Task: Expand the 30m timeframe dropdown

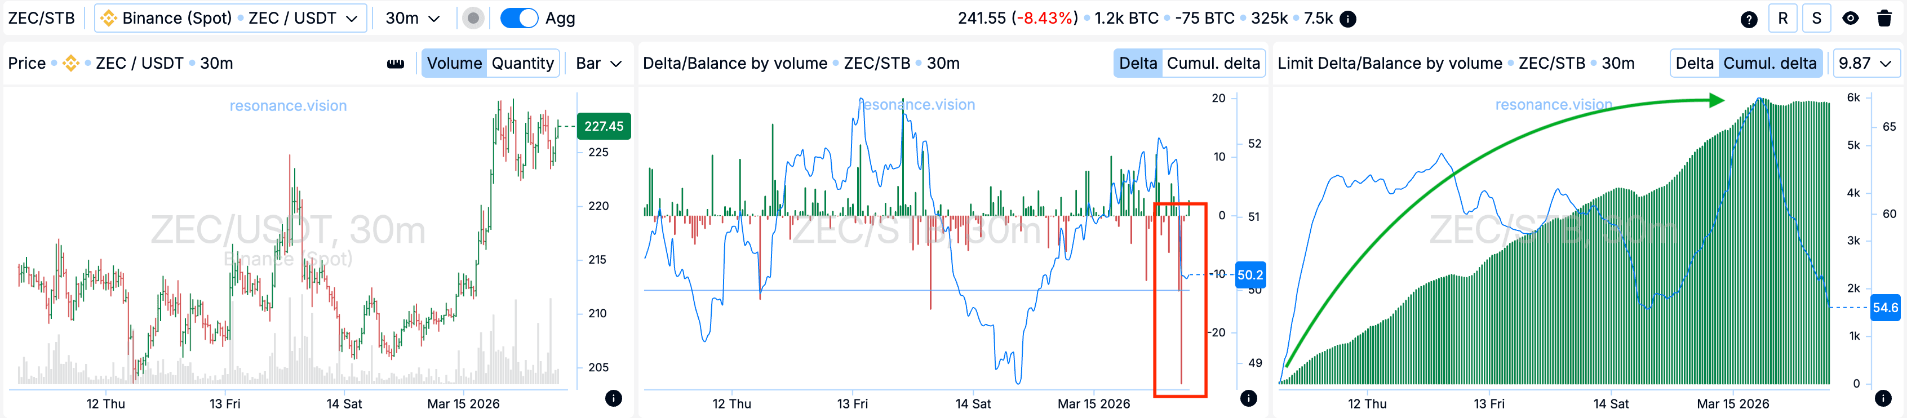Action: 413,19
